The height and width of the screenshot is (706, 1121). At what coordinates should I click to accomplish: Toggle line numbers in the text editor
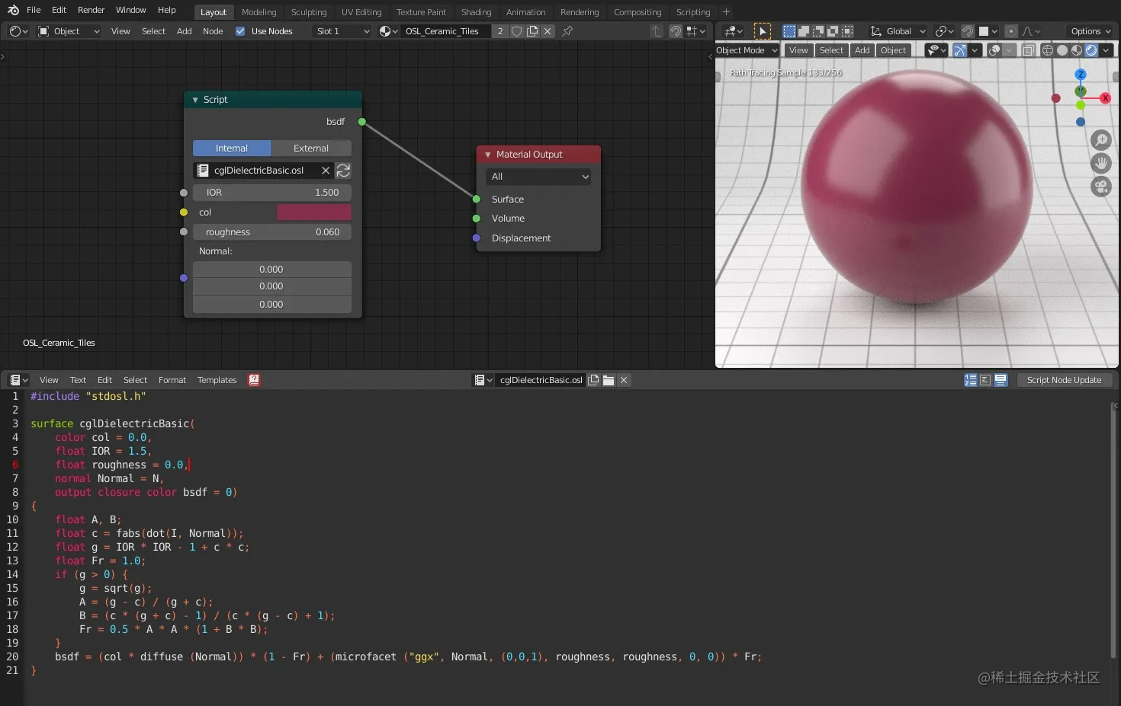(x=970, y=379)
